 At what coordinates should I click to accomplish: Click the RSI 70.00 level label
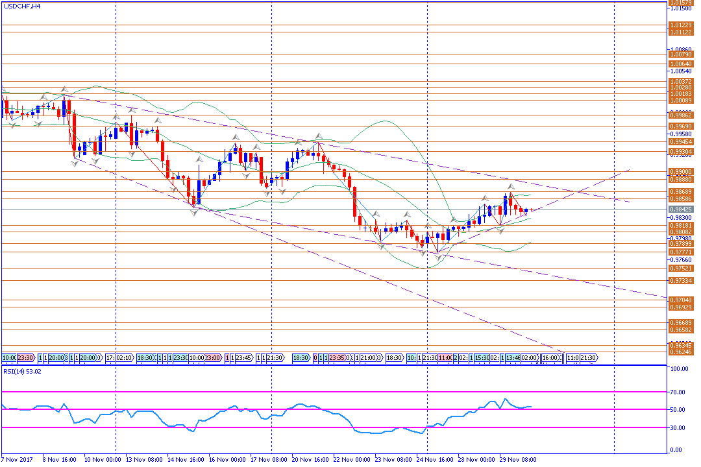tap(678, 392)
